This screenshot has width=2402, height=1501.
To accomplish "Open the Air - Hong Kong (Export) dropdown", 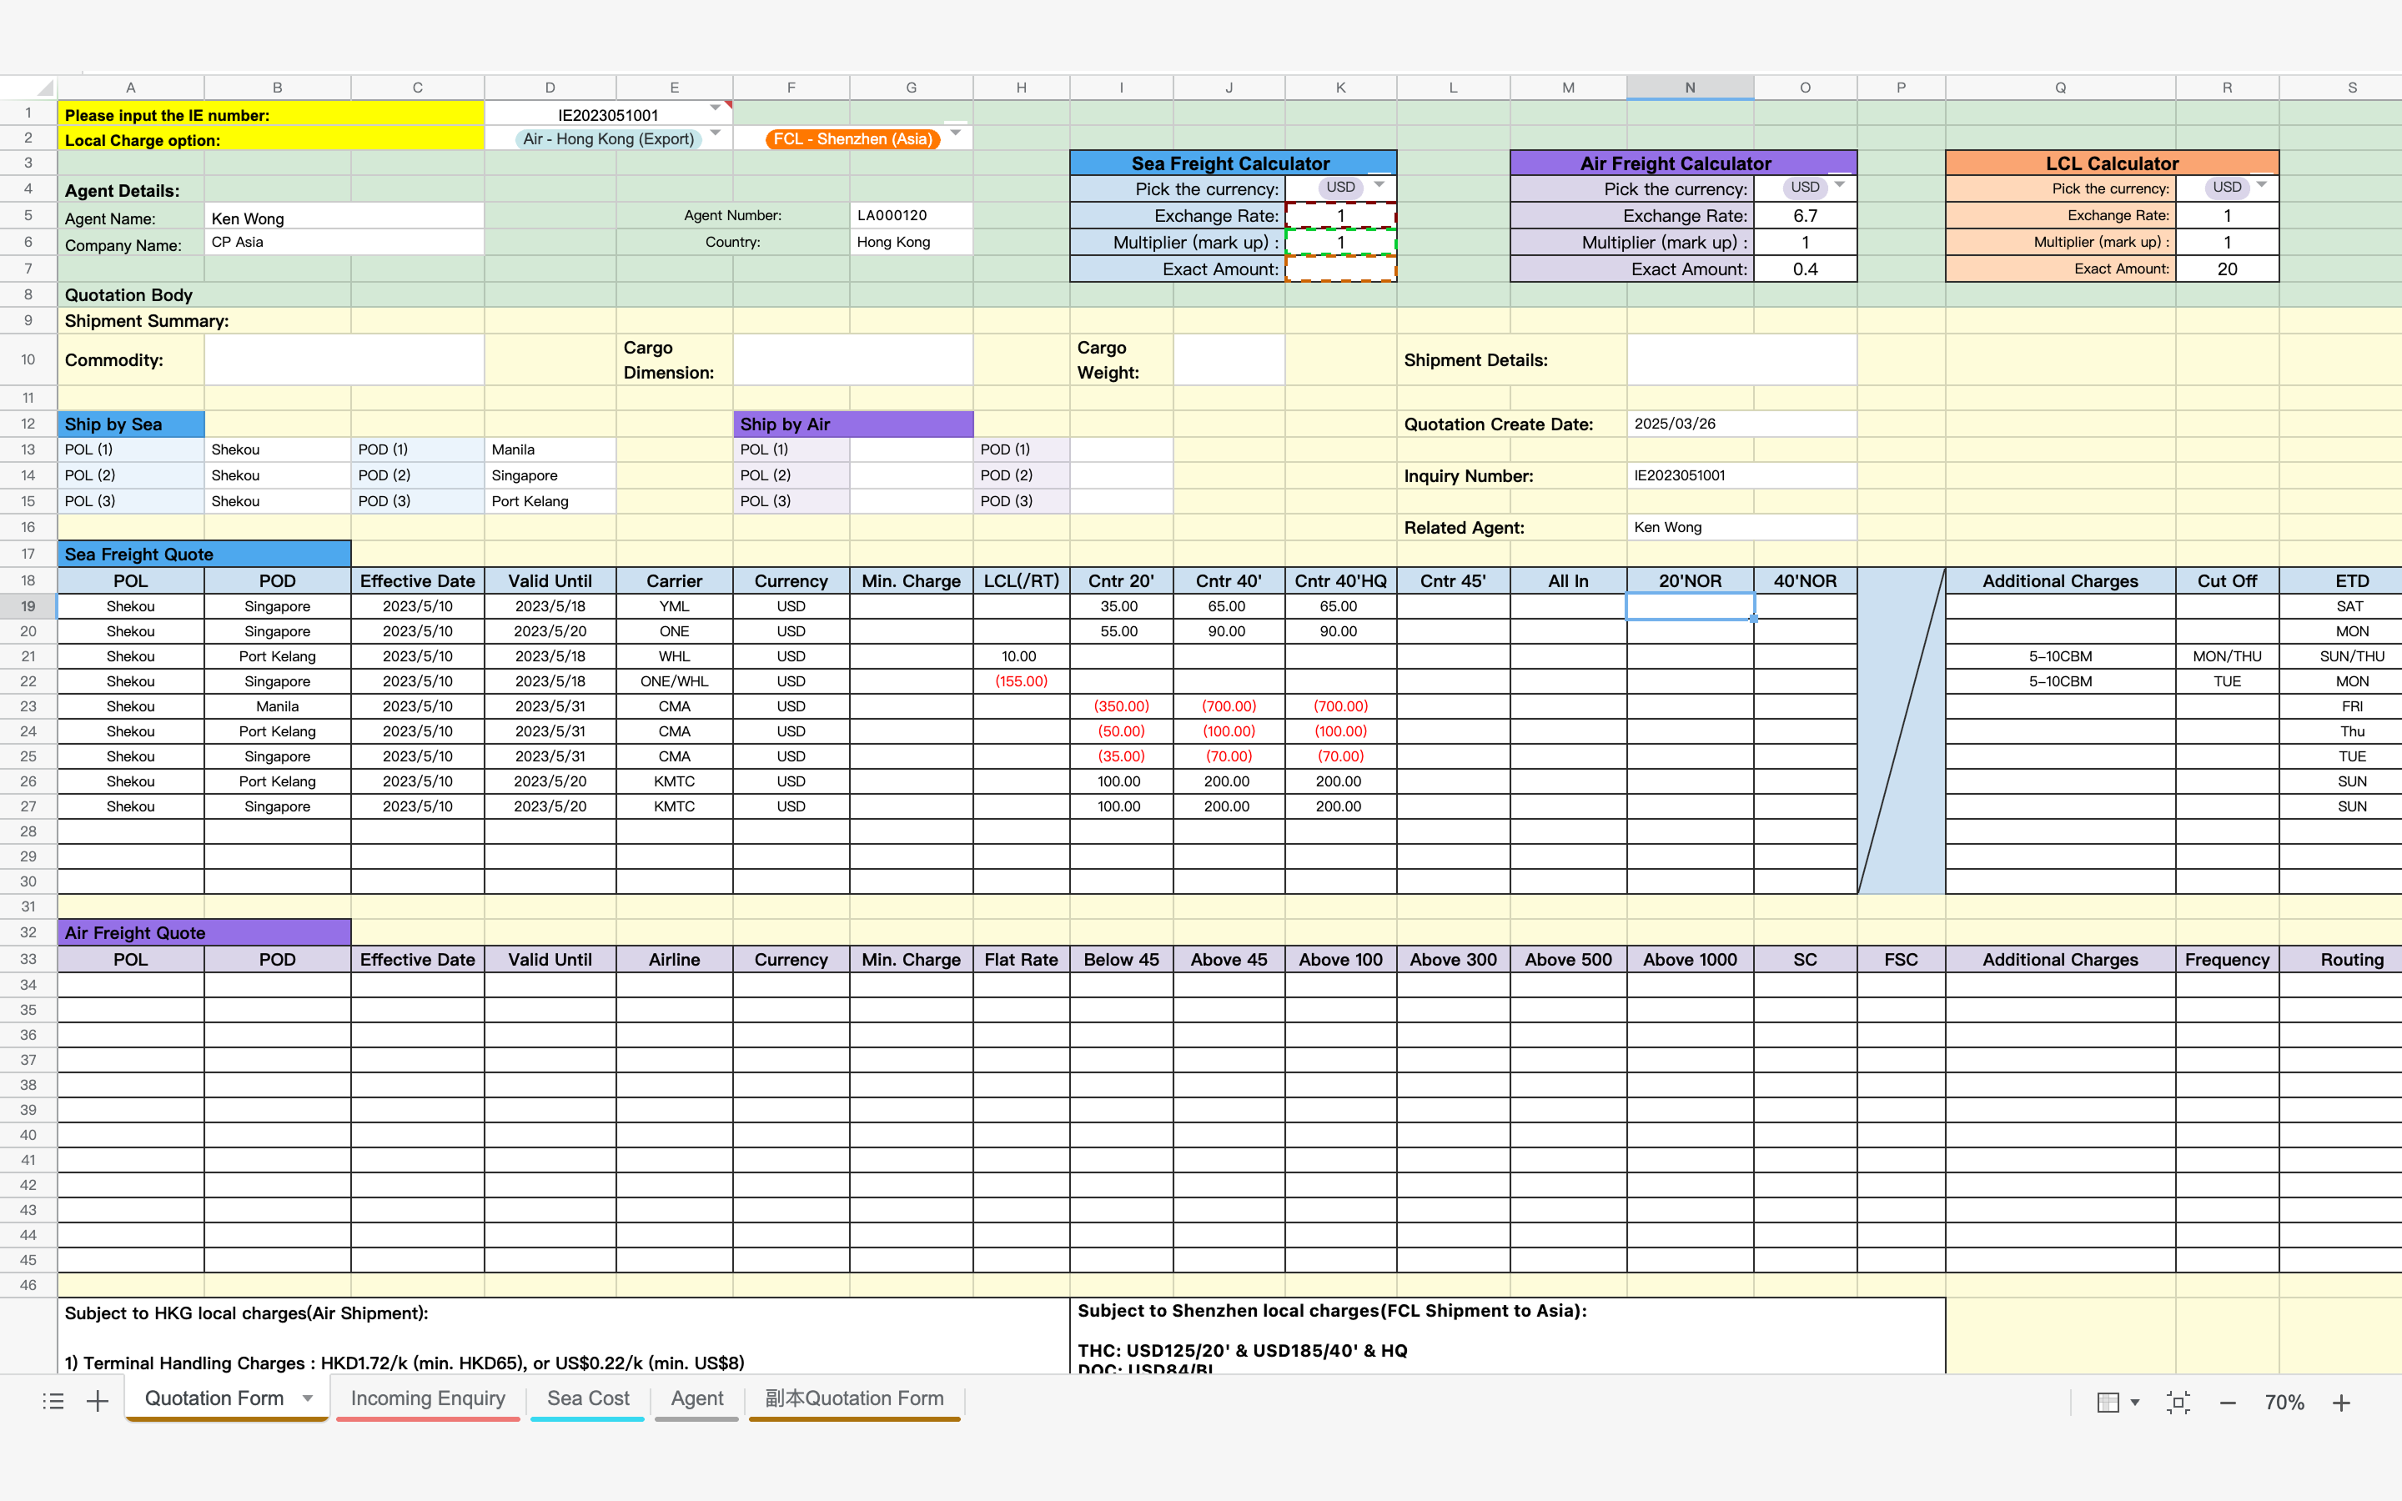I will (715, 133).
